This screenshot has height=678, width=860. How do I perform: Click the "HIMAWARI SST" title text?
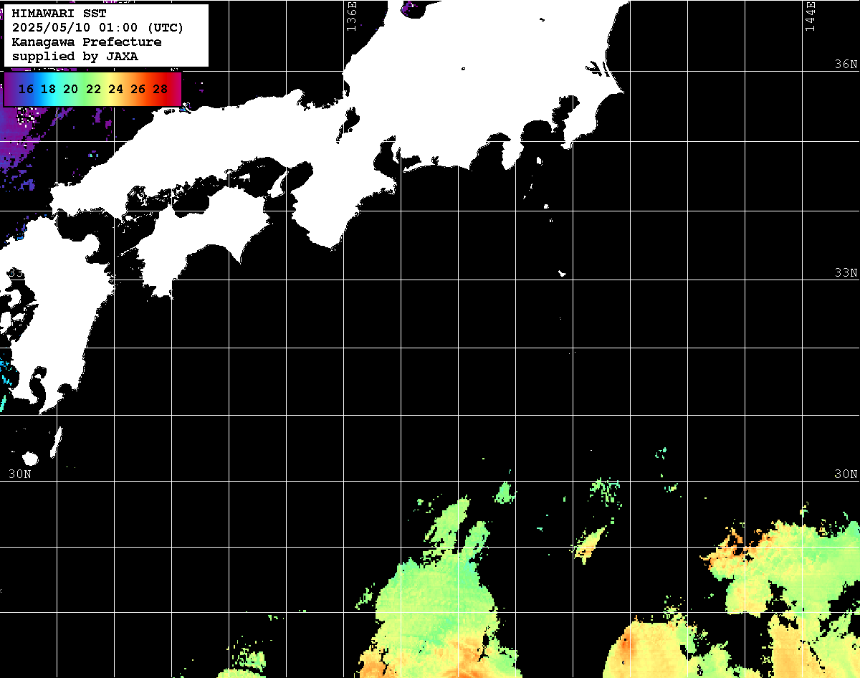(59, 14)
